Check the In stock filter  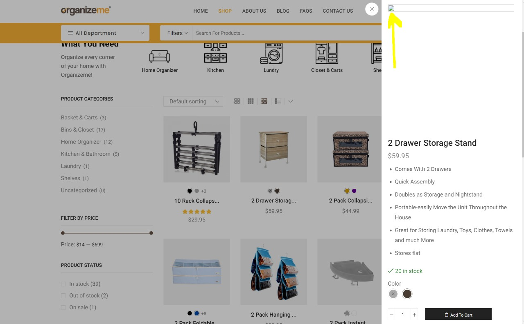(x=63, y=284)
